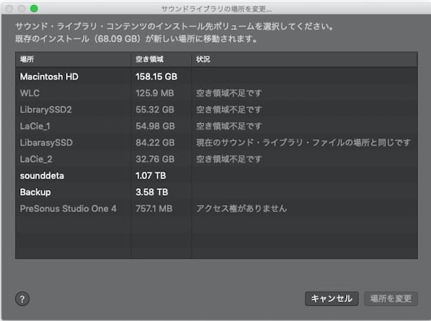Screen dimensions: 431x321
Task: Click the アクセス権がありません status text
Action: click(241, 208)
